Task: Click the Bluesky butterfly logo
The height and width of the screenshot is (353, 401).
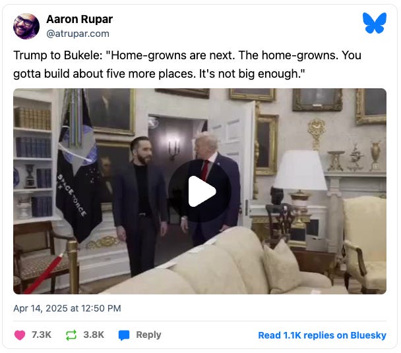Action: coord(375,23)
